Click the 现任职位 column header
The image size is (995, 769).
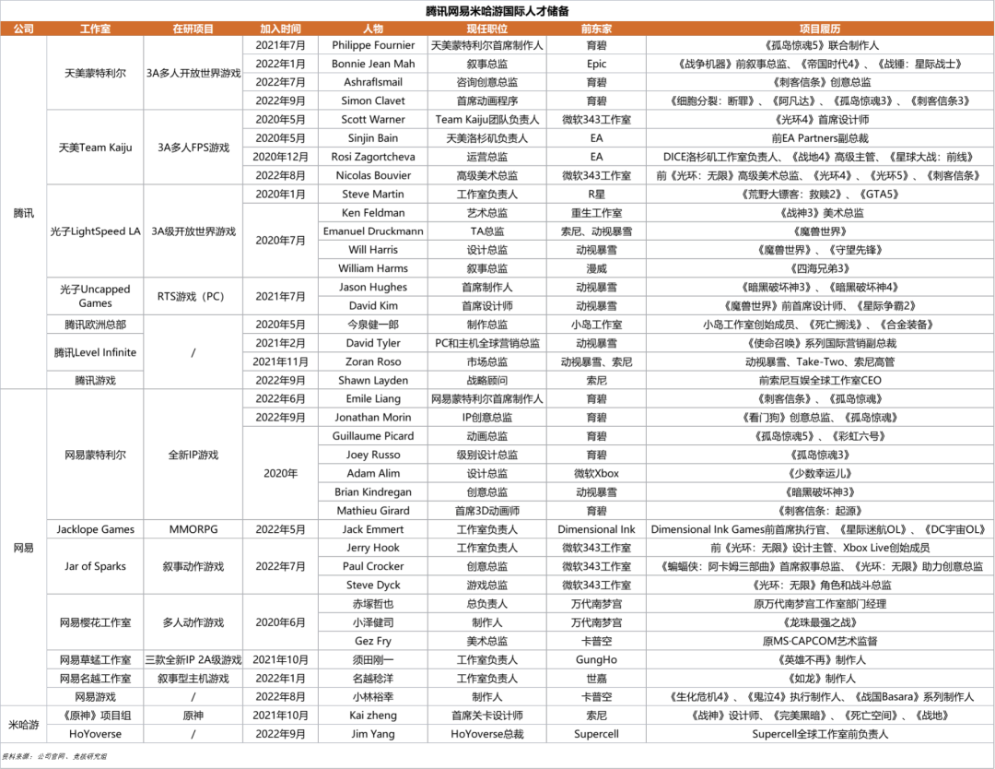[x=486, y=29]
